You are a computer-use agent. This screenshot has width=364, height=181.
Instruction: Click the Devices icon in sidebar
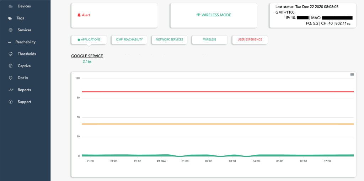click(10, 6)
